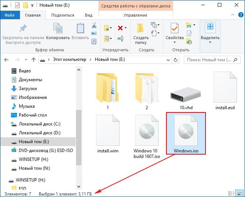Click the Copy to folder icon
The width and height of the screenshot is (245, 197).
pyautogui.click(x=107, y=38)
